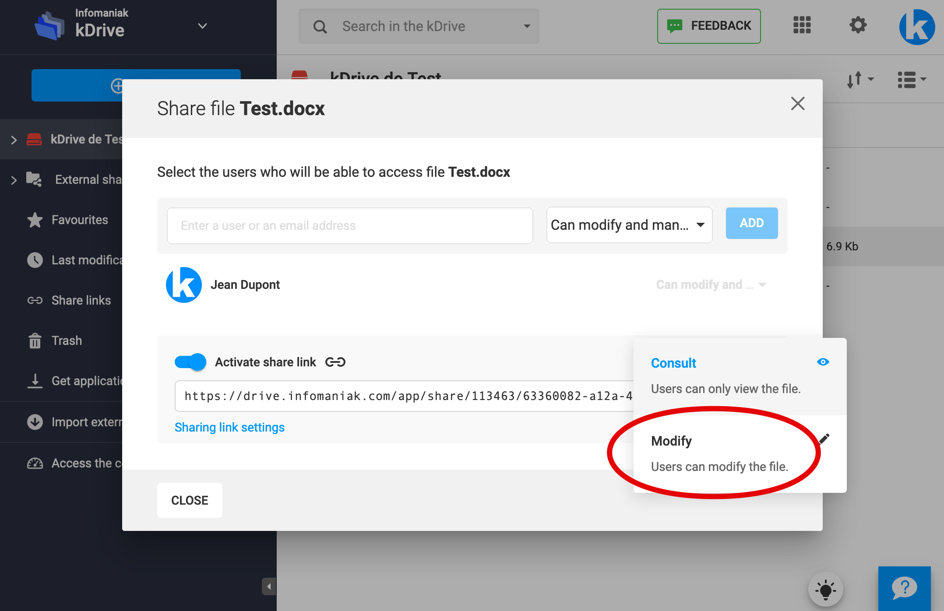Toggle the Activate share link switch
The height and width of the screenshot is (611, 944).
(190, 362)
